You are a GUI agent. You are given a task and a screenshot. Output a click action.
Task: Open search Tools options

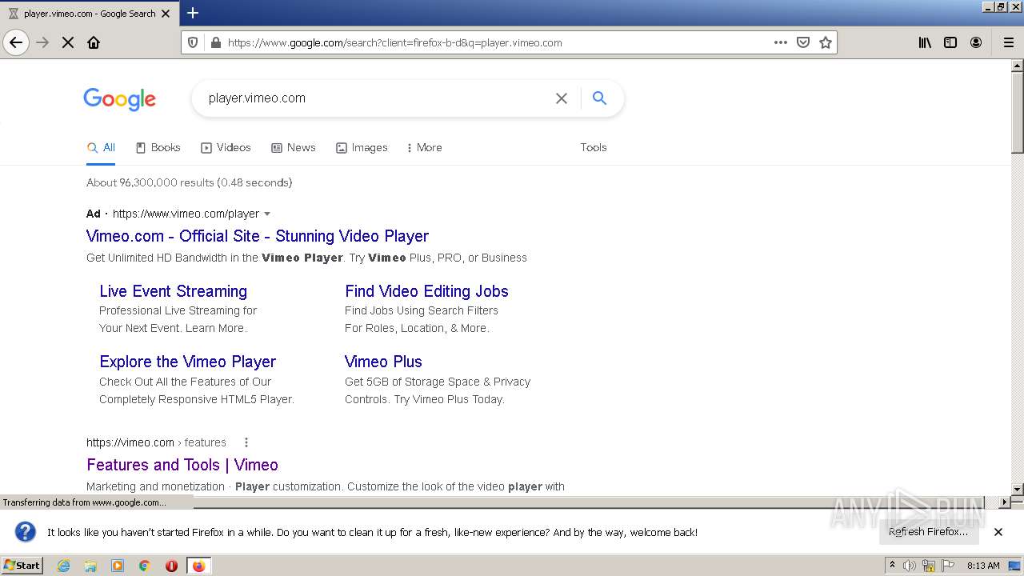pos(594,147)
